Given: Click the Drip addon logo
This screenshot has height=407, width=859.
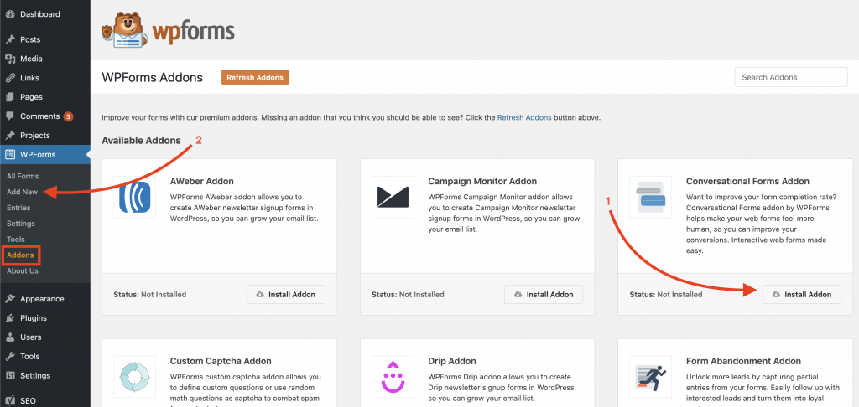Looking at the screenshot, I should [393, 377].
